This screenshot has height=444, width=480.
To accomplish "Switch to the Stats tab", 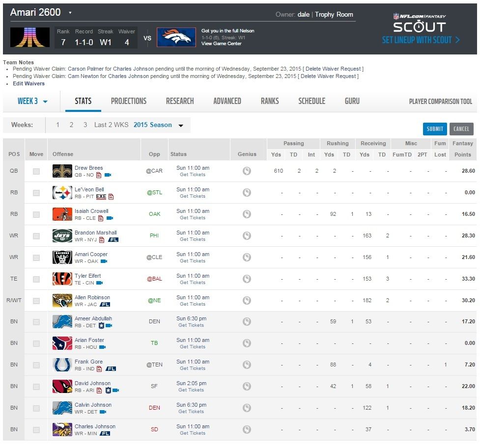I will point(83,101).
